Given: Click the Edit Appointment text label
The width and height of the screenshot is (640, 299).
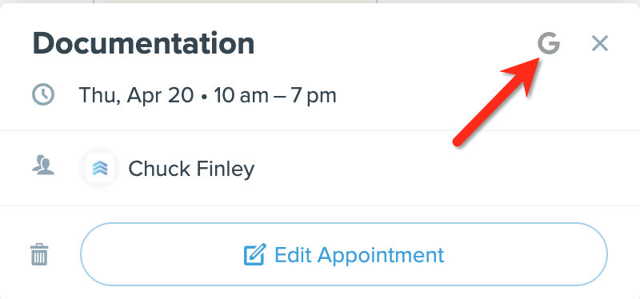Looking at the screenshot, I should (x=359, y=255).
